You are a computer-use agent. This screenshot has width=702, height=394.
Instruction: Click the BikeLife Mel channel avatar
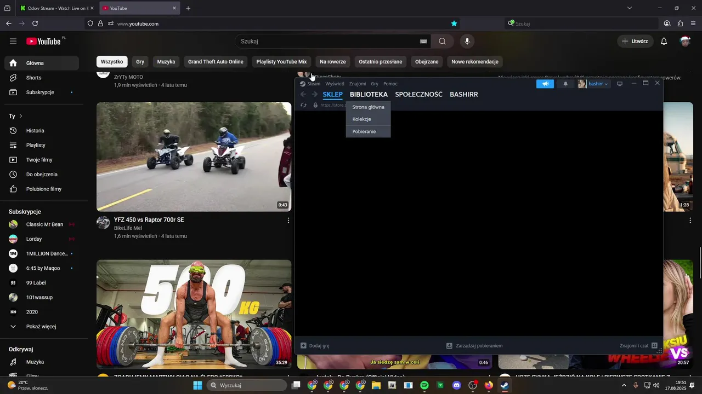[103, 222]
